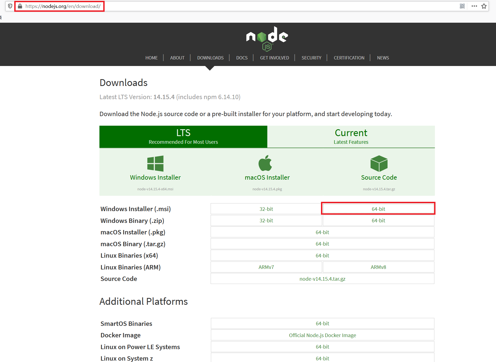Open the QR code icon in address bar
This screenshot has height=362, width=496.
[x=462, y=6]
